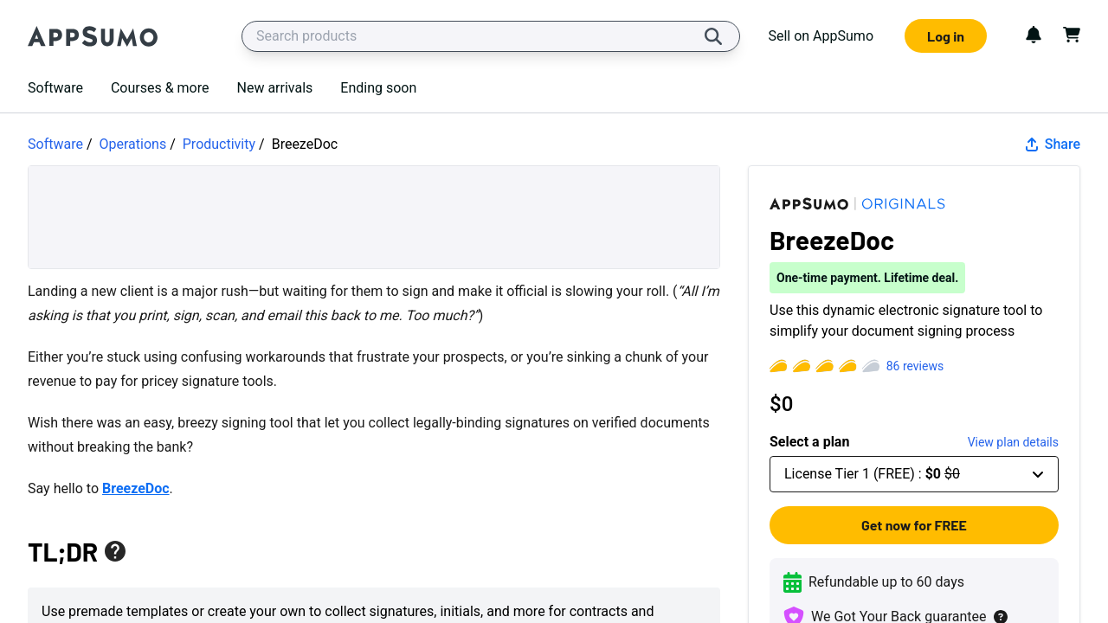Click the AppSumo logo
1108x623 pixels.
[x=93, y=36]
